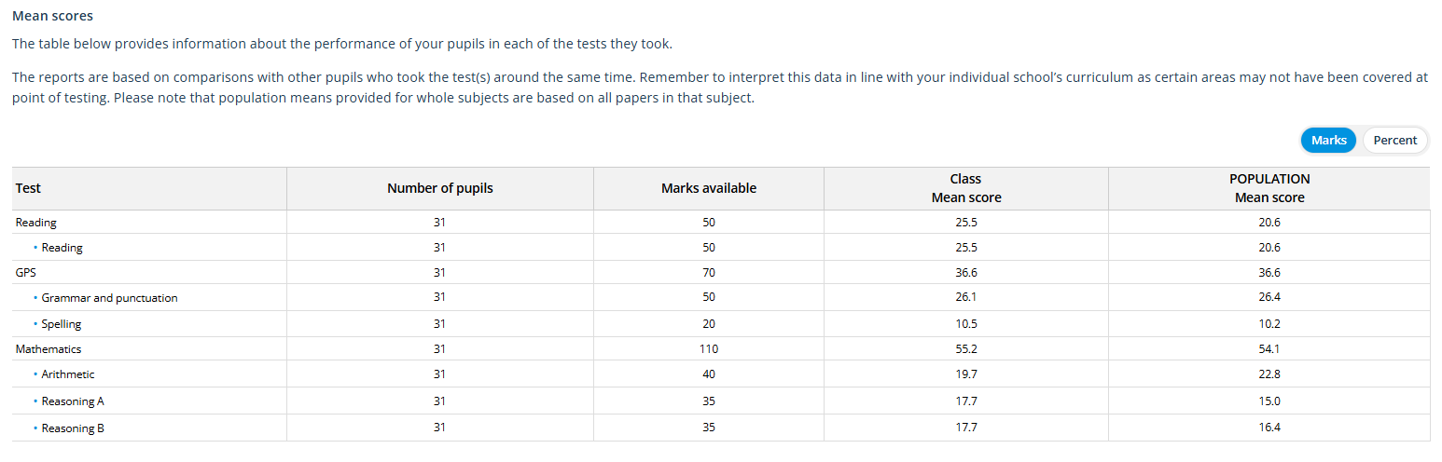Click the 110 marks available cell
This screenshot has width=1442, height=462.
click(708, 349)
